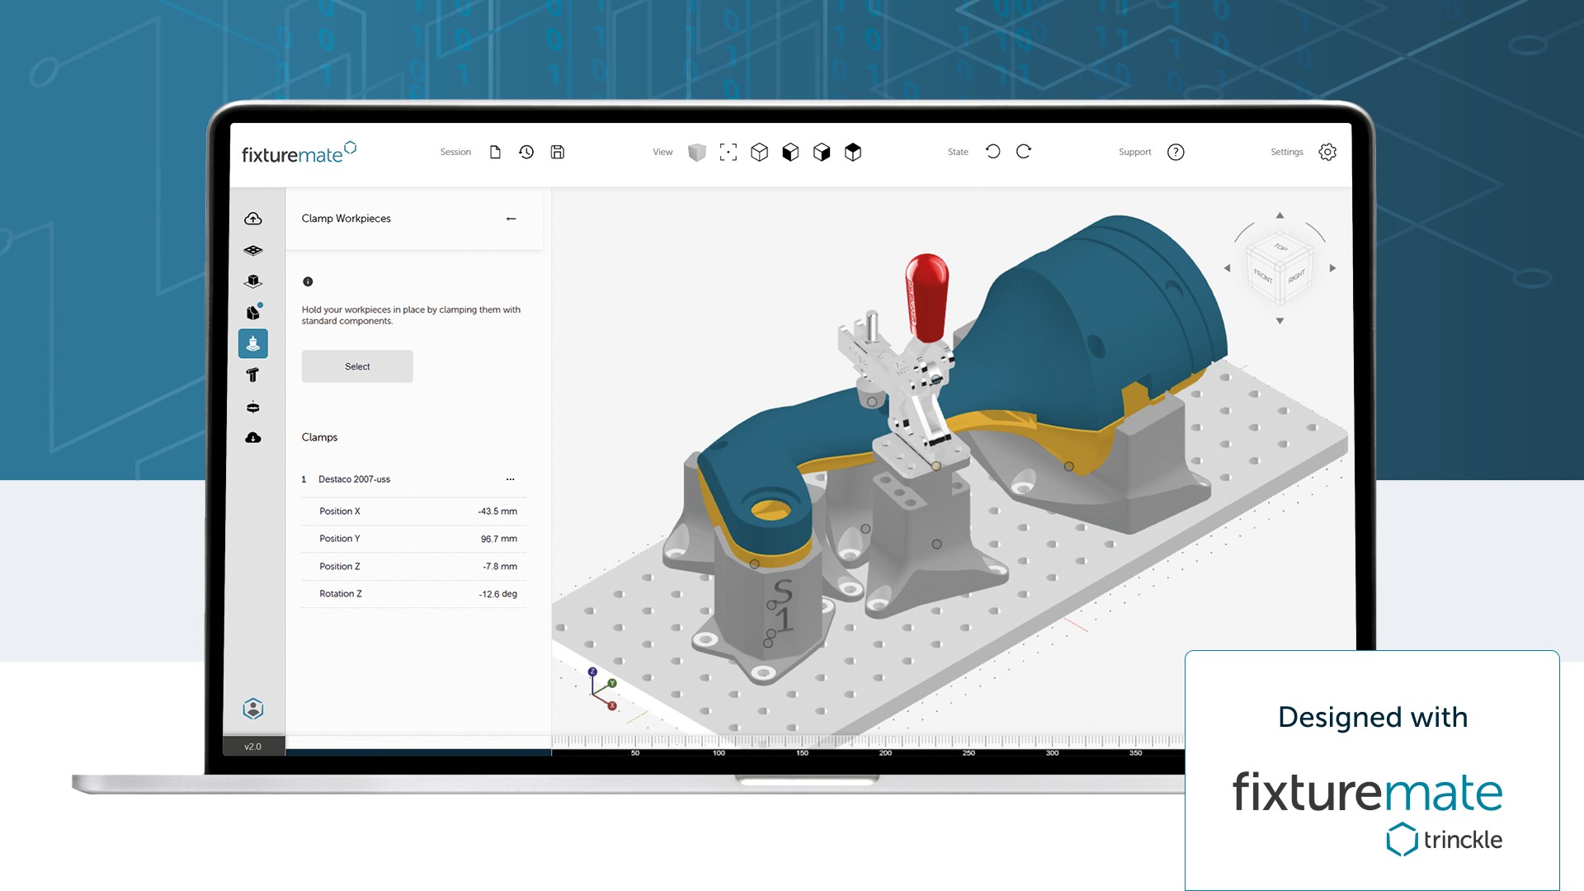The height and width of the screenshot is (891, 1584).
Task: Save the session with floppy disk icon
Action: 558,152
